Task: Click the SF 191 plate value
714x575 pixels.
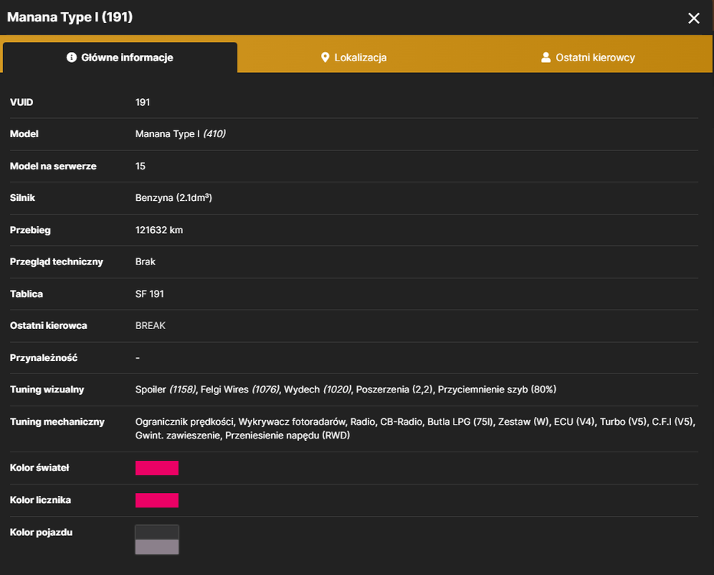Action: 149,294
